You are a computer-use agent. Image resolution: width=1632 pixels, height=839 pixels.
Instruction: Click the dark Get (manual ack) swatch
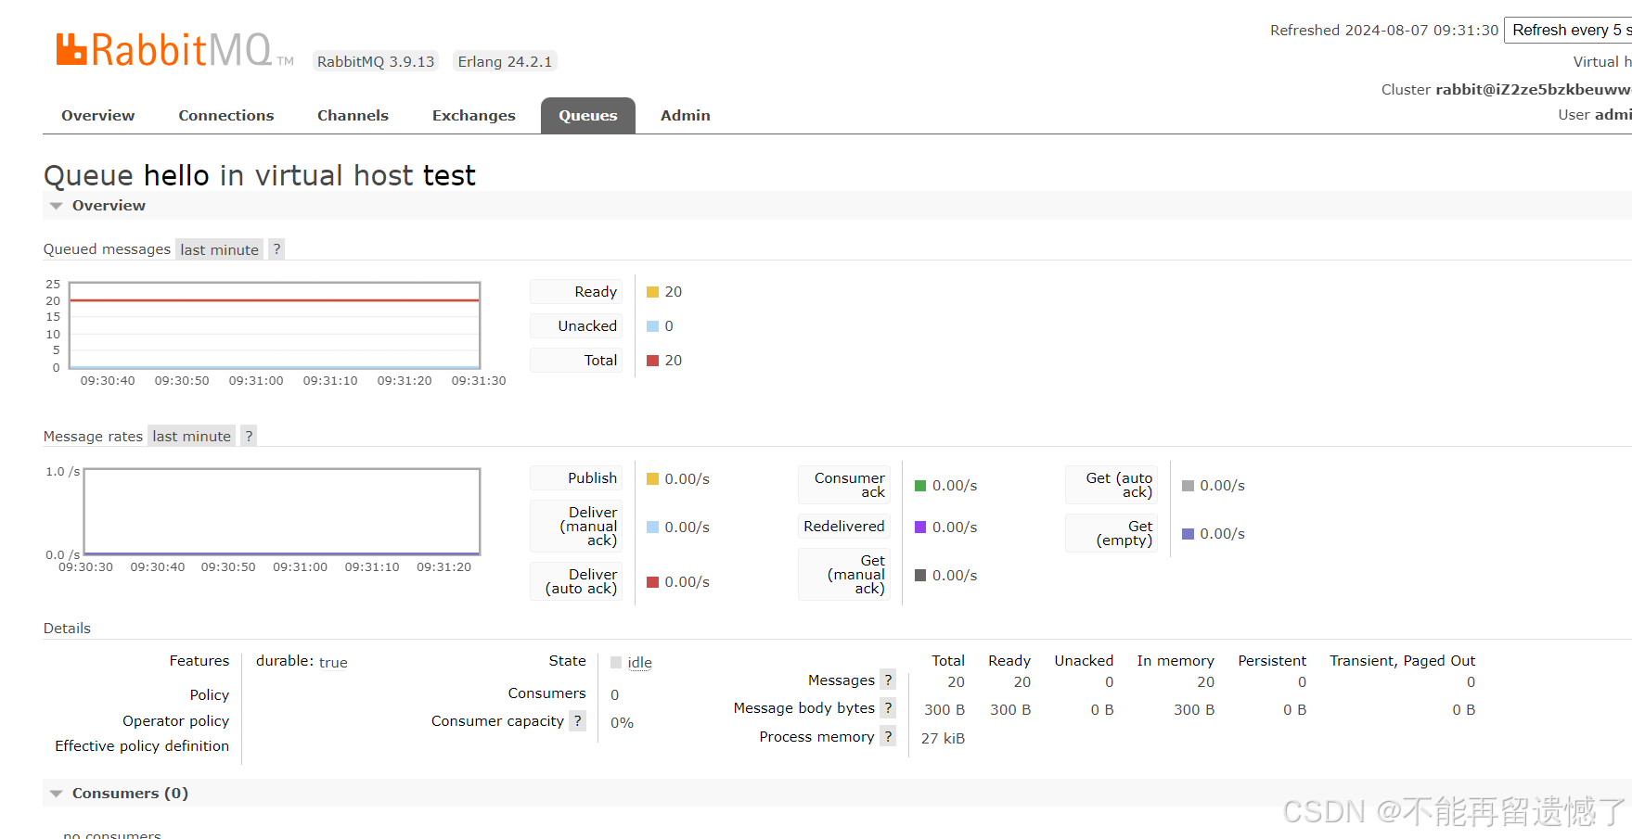[x=920, y=576]
